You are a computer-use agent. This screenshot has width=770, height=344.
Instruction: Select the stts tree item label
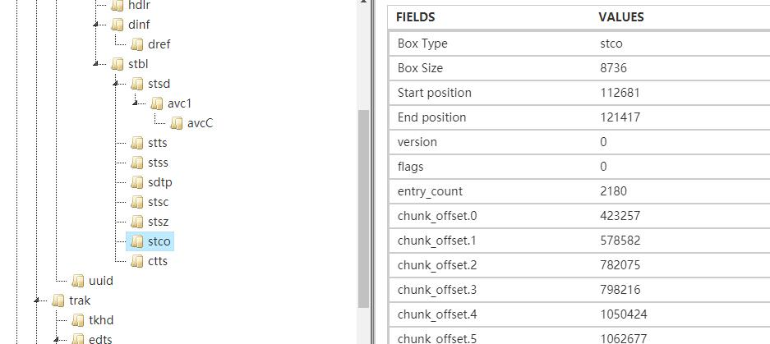click(x=158, y=143)
